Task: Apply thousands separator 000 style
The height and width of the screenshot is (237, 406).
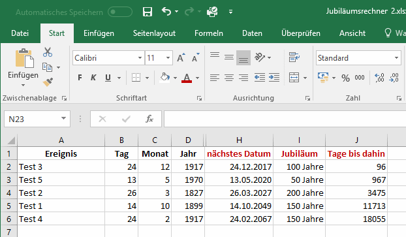Action: pyautogui.click(x=360, y=78)
